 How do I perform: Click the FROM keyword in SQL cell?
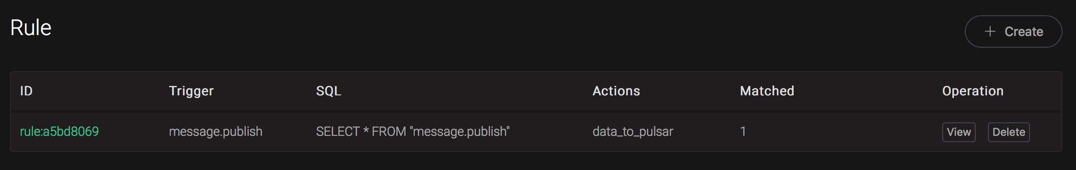(x=388, y=131)
